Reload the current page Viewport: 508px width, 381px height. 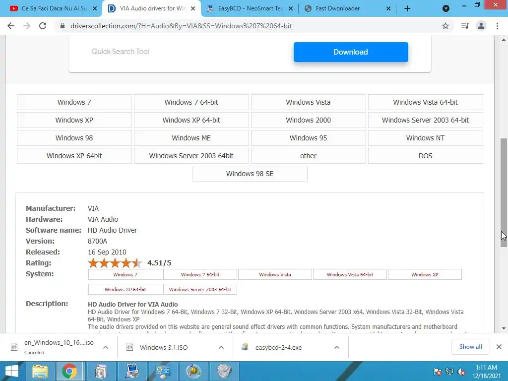pos(43,26)
